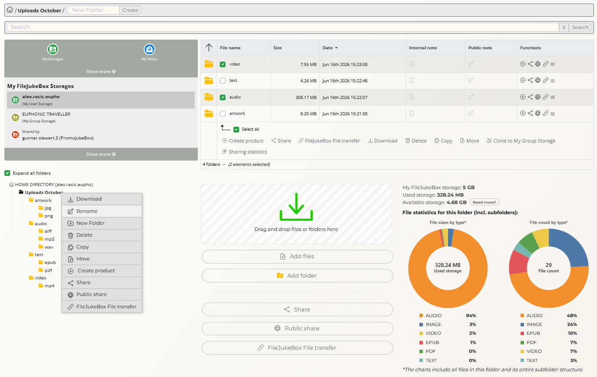This screenshot has height=377, width=597.
Task: Choose Rename in context menu
Action: pos(102,211)
